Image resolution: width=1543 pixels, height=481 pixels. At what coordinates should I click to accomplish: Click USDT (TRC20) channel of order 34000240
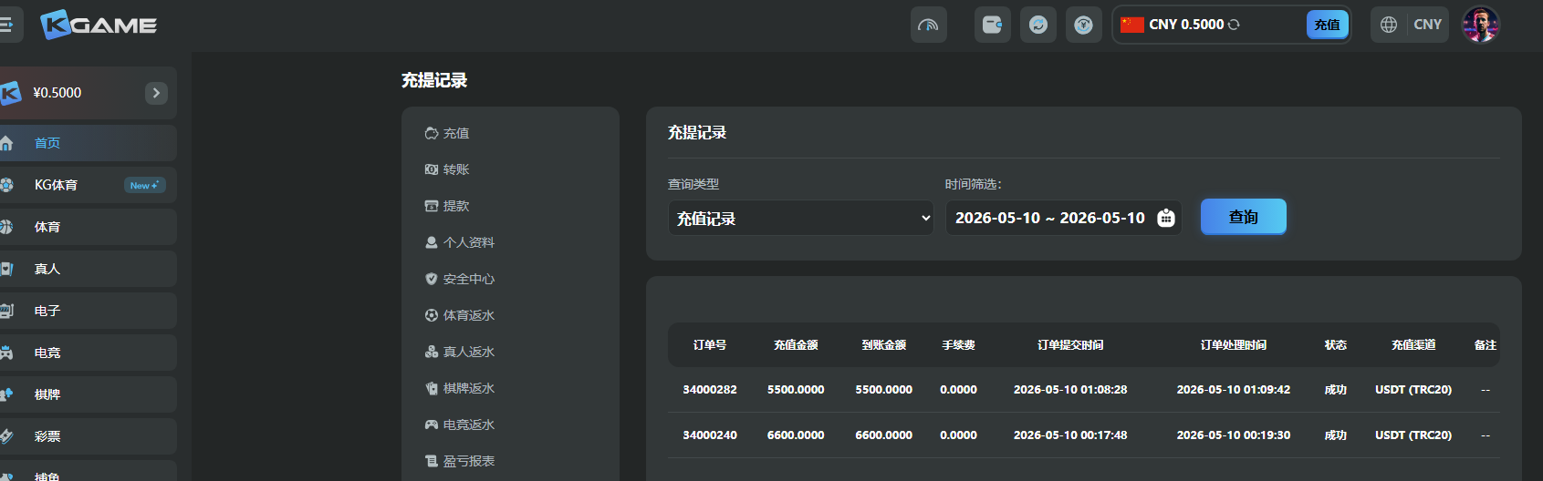[x=1413, y=435]
